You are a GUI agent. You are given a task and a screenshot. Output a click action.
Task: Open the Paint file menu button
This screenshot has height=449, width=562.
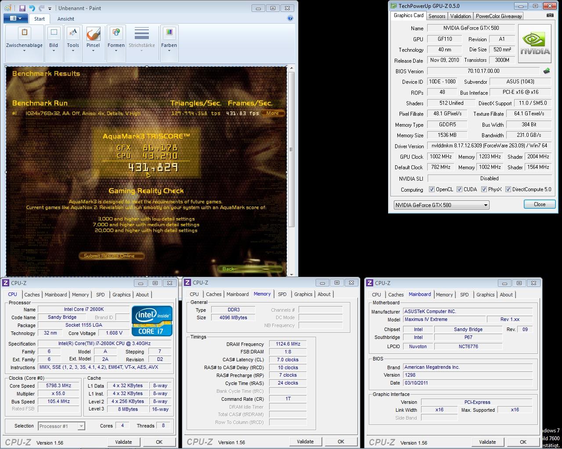[16, 18]
